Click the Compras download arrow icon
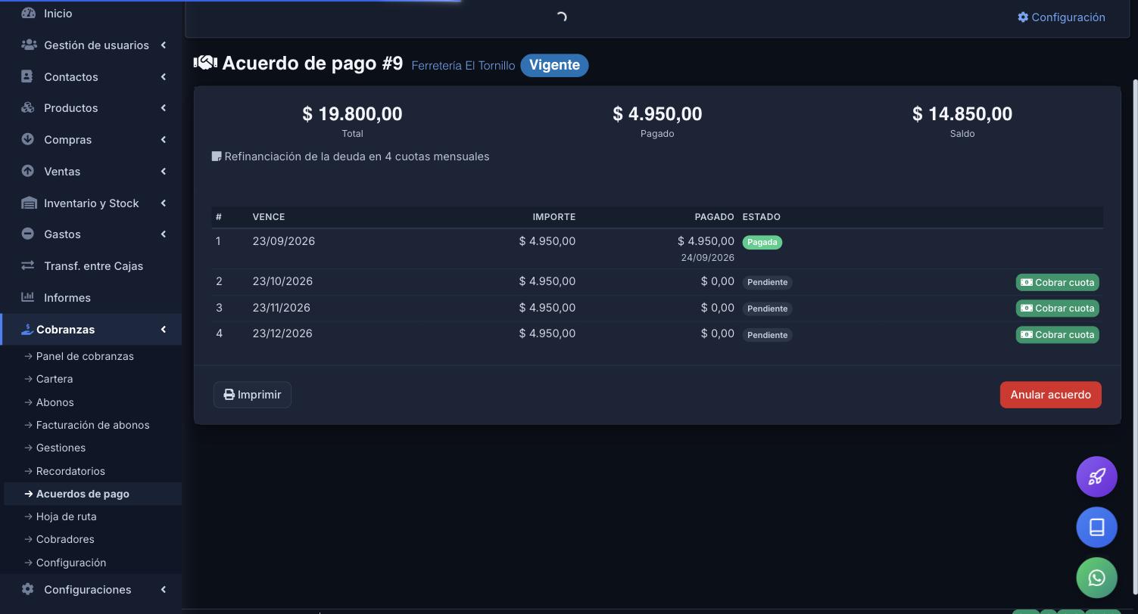1138x614 pixels. [x=27, y=139]
